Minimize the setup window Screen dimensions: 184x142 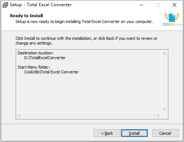coord(141,5)
